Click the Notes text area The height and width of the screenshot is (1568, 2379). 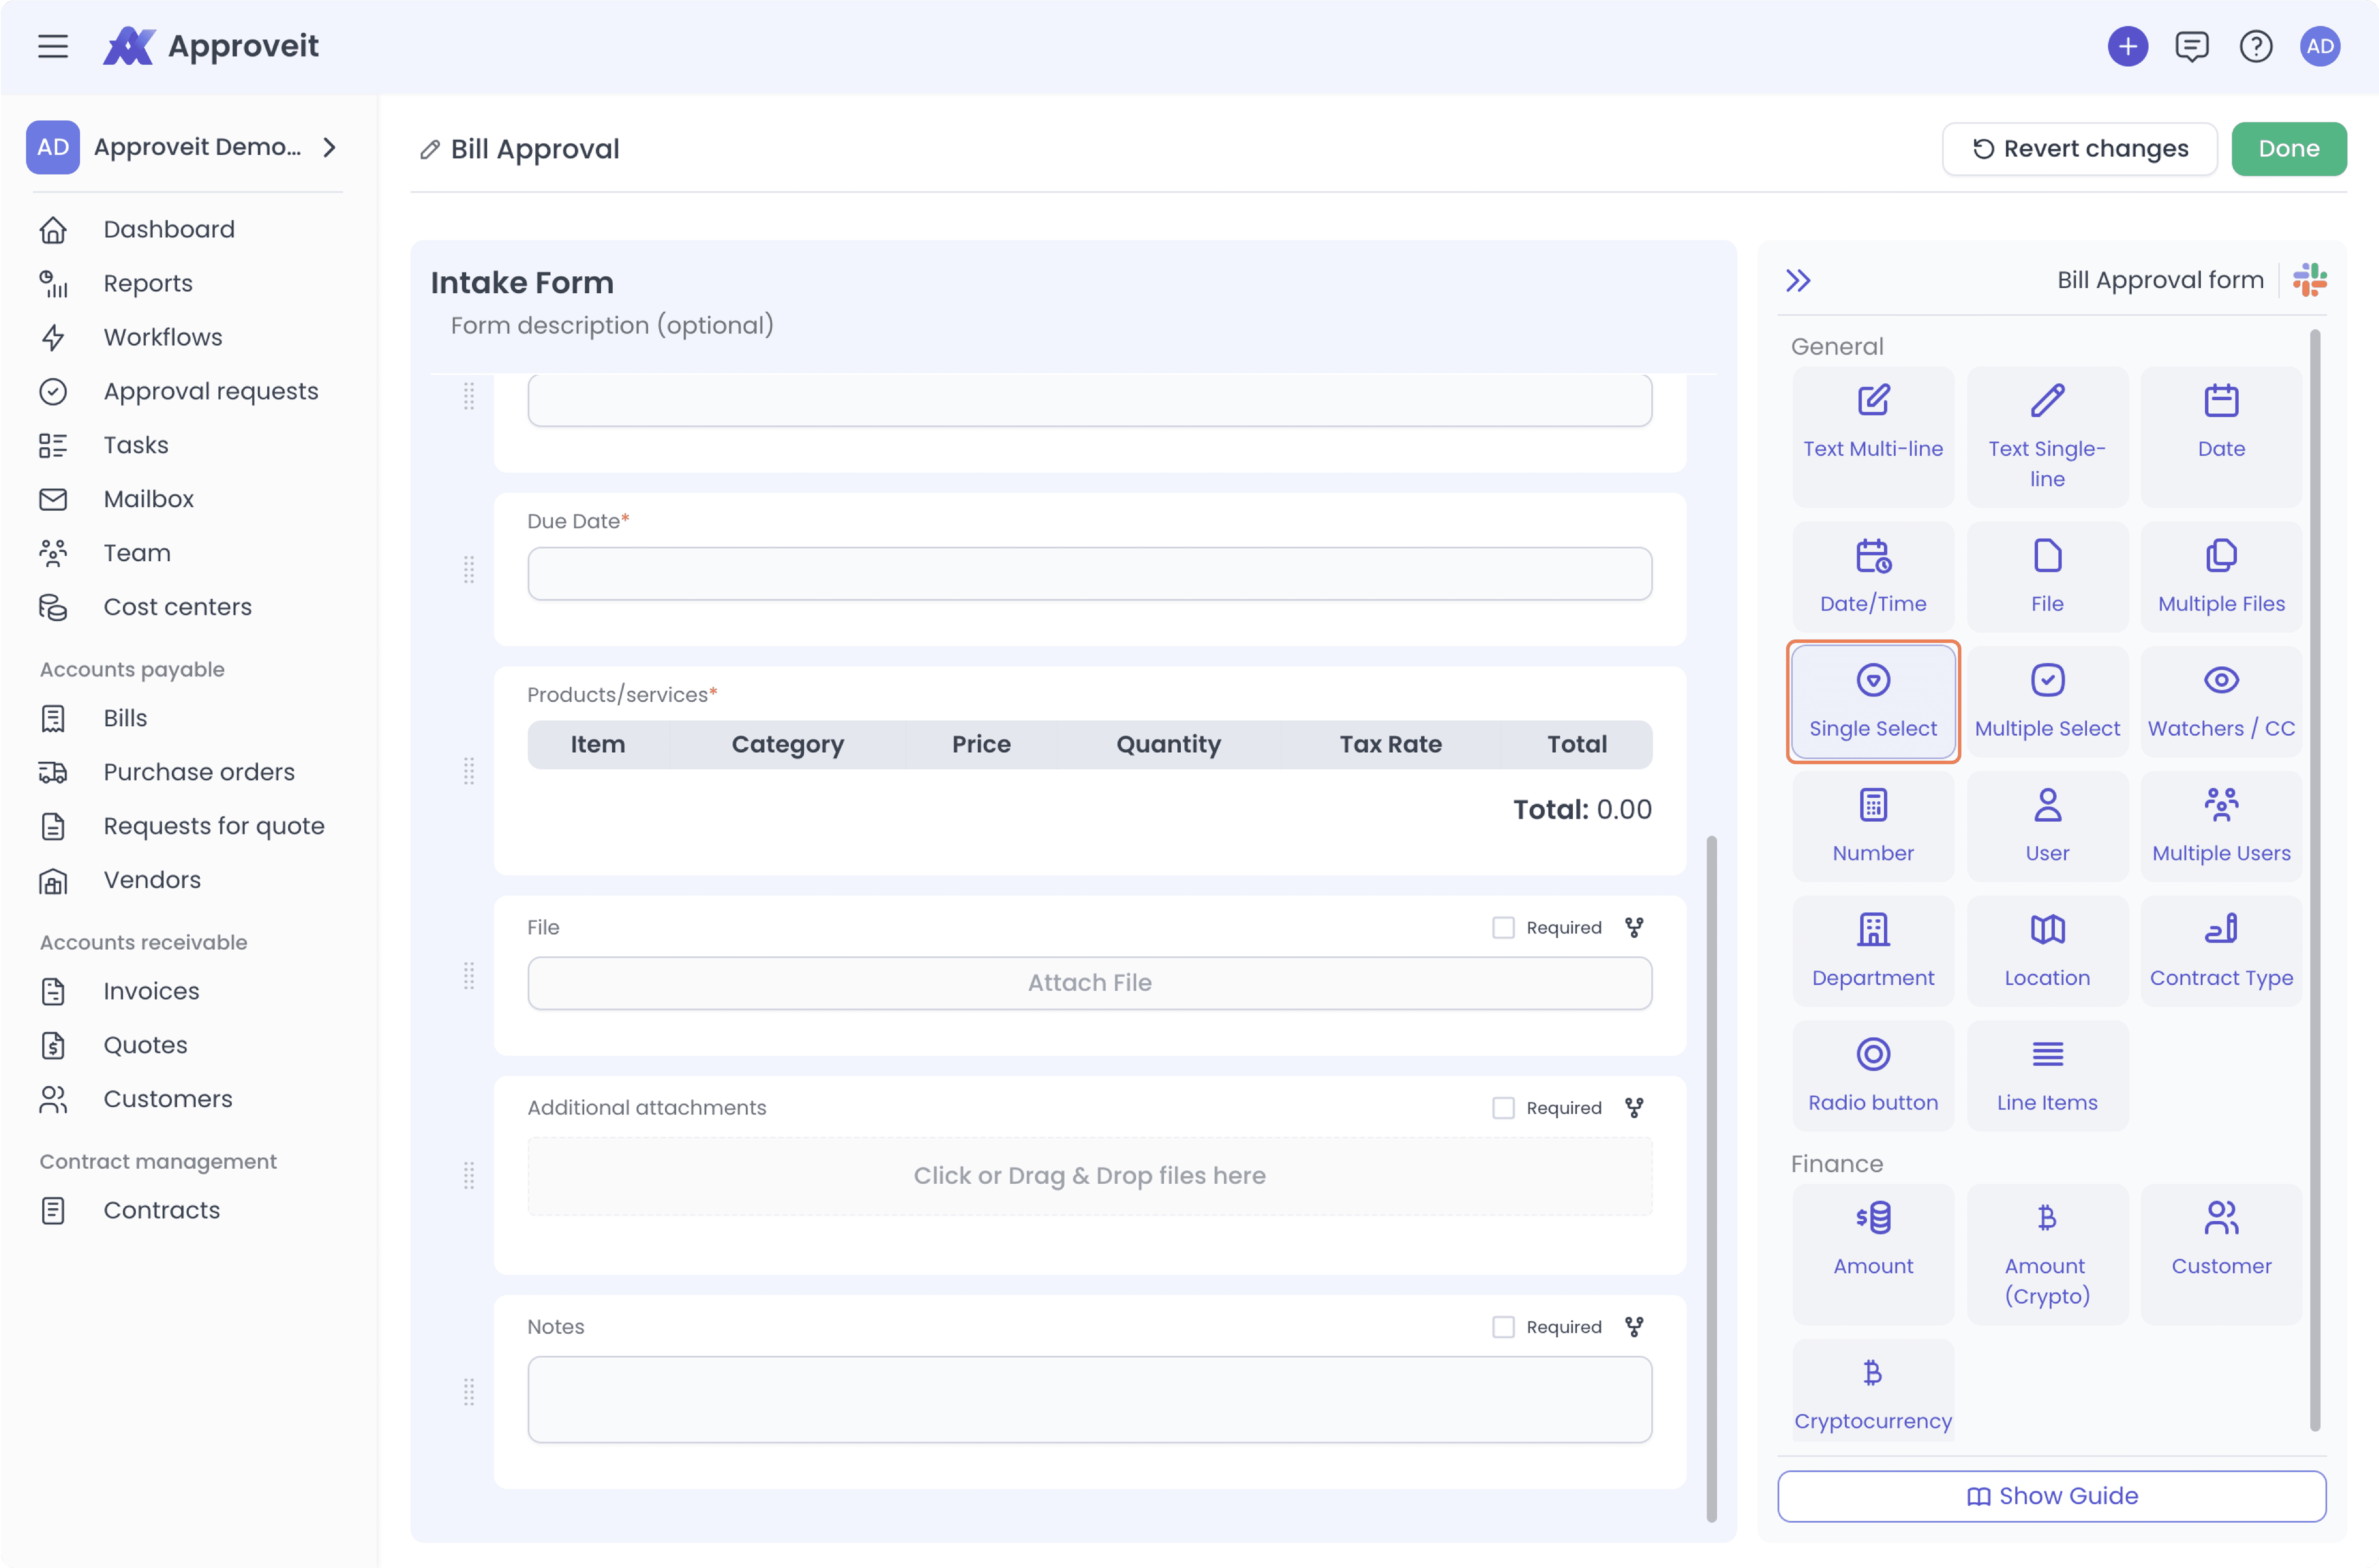pyautogui.click(x=1089, y=1400)
